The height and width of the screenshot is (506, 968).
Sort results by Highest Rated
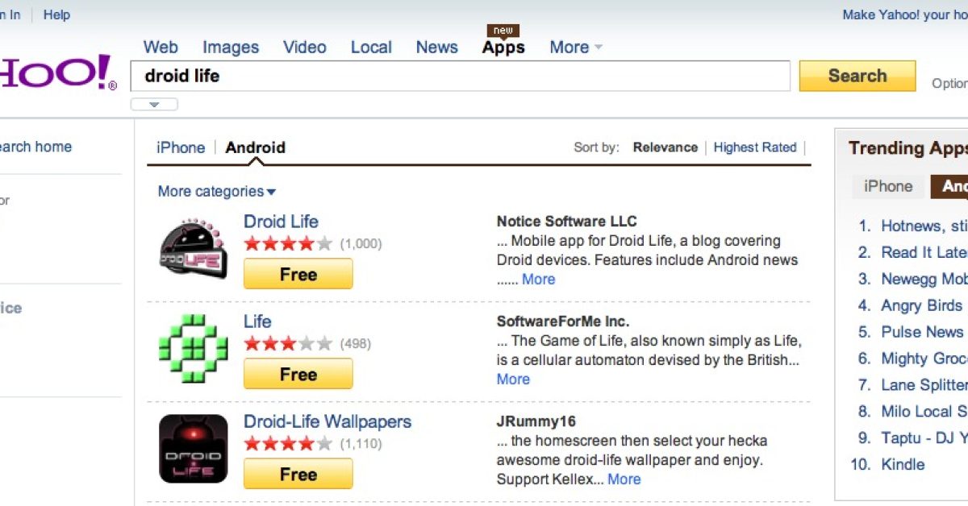click(754, 147)
